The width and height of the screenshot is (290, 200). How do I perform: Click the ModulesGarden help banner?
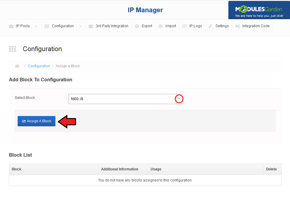[259, 10]
